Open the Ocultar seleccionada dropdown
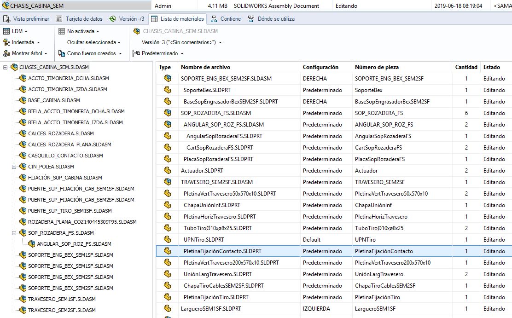The width and height of the screenshot is (512, 318). 94,42
